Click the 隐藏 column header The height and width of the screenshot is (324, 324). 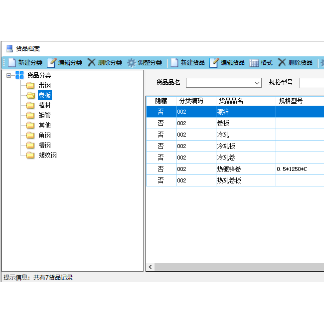point(161,101)
